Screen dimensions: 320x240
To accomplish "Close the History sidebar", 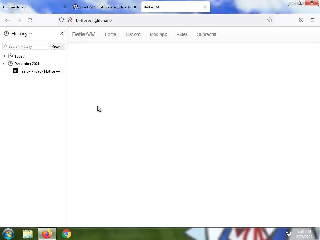I will [x=62, y=33].
